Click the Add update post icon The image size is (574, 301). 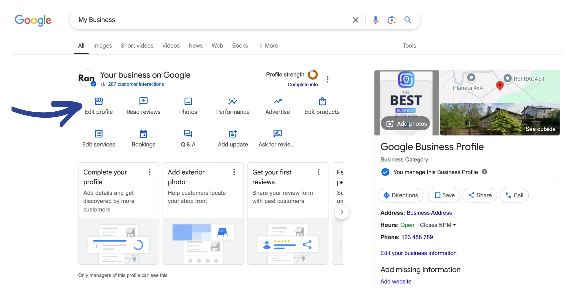(233, 134)
